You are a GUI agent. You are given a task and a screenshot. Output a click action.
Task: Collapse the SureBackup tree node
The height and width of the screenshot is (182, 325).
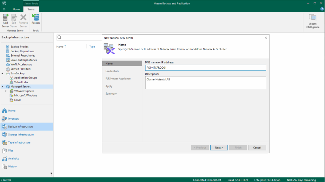tap(2, 73)
